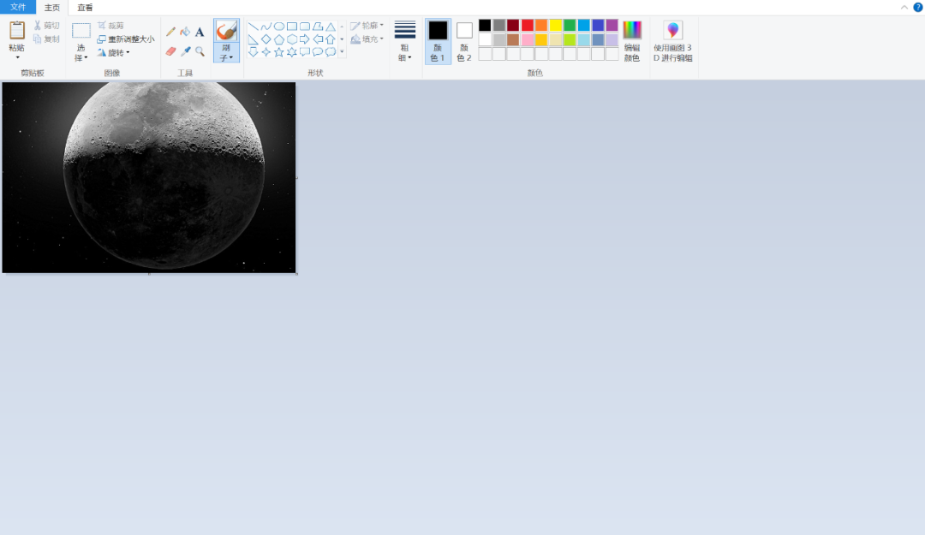Pick the yellow color swatch

[x=556, y=25]
